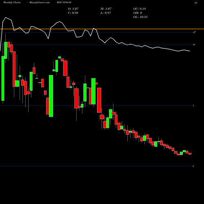This screenshot has width=204, height=204.
Task: Click the 'OC: 9.18' value
Action: [x=140, y=9]
